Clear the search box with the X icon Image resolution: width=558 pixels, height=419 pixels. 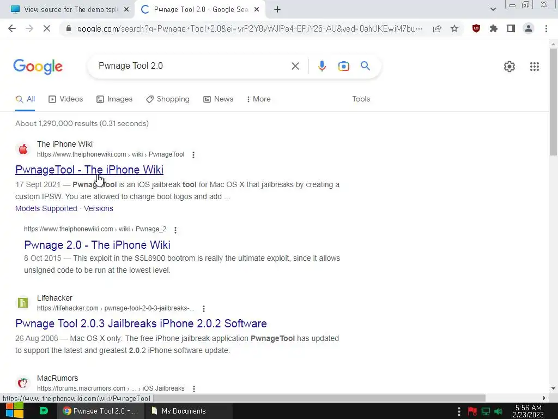(295, 66)
